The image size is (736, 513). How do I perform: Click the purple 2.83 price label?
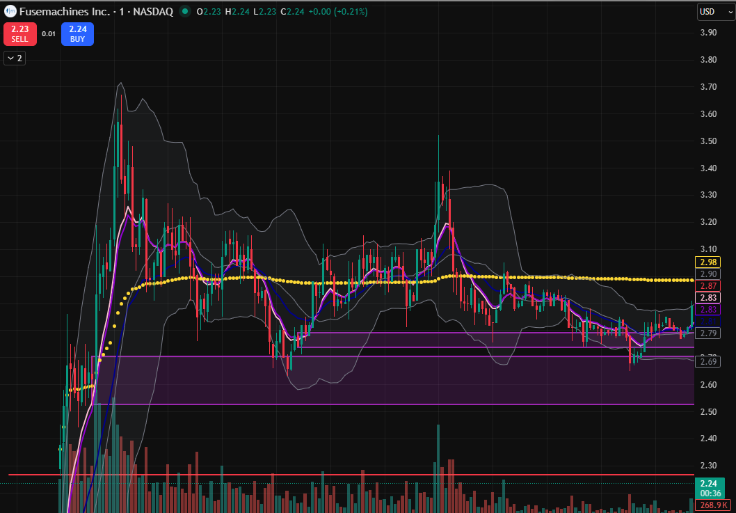708,310
